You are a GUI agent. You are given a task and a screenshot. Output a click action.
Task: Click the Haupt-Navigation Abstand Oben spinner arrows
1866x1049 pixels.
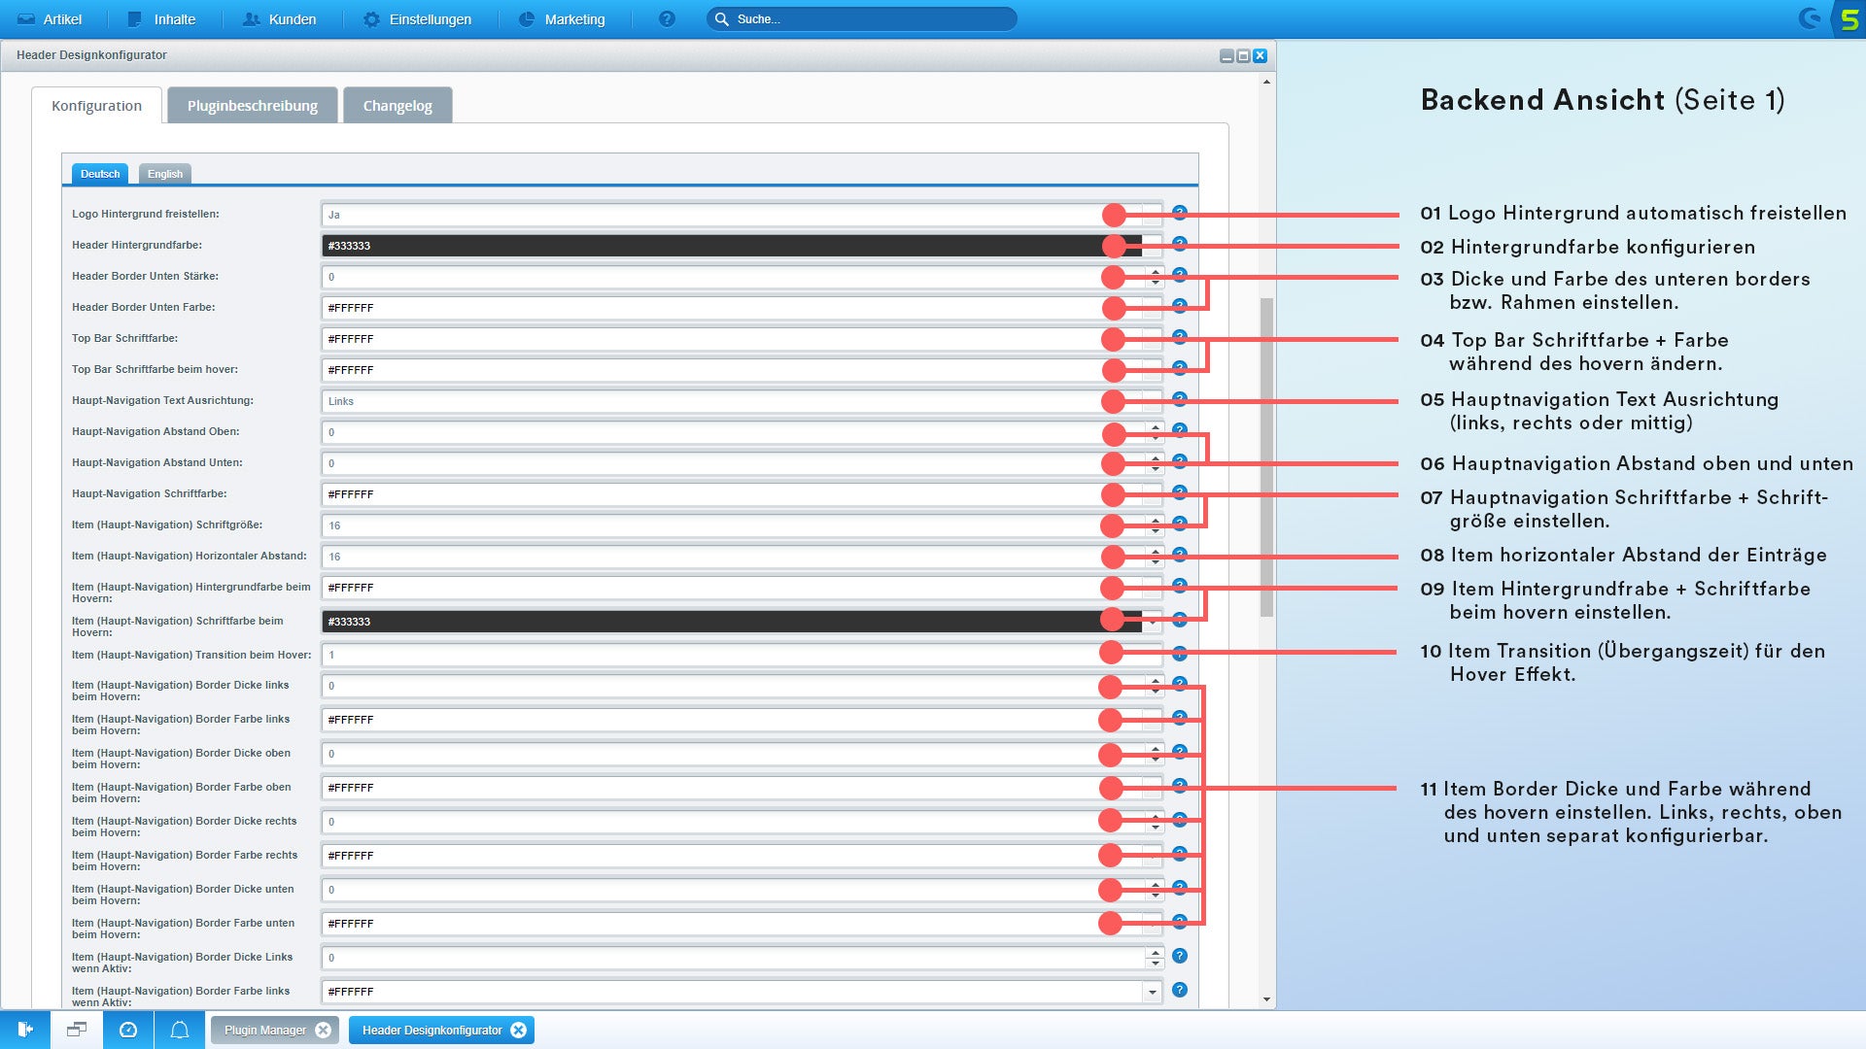[1155, 432]
